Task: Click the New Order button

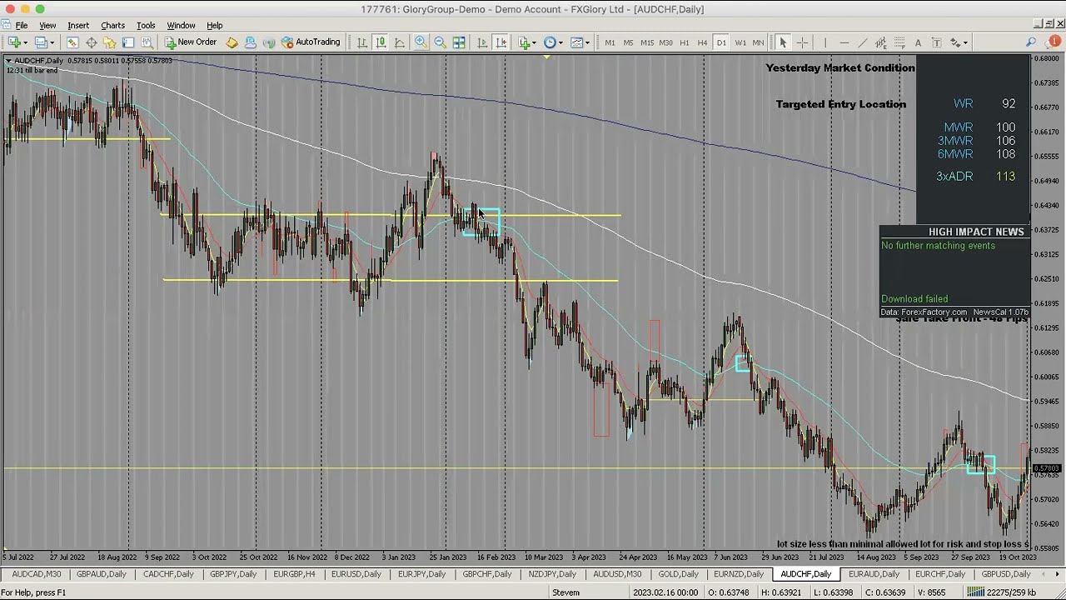Action: click(191, 42)
